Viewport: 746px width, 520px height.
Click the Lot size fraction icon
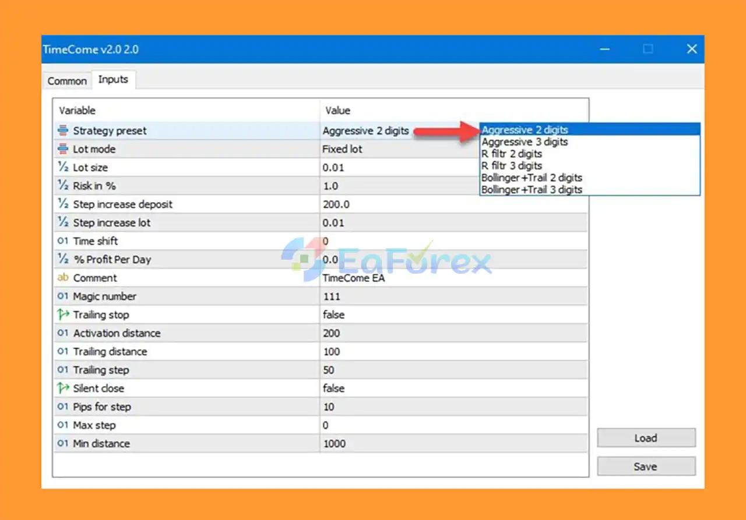(63, 167)
